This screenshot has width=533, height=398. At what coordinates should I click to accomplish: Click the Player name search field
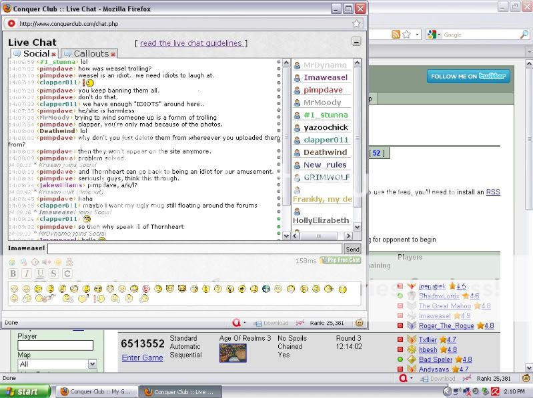pos(55,345)
